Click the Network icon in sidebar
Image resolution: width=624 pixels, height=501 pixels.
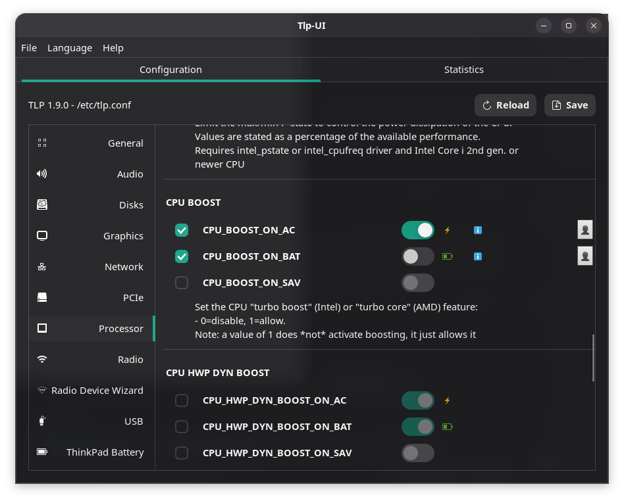coord(42,267)
